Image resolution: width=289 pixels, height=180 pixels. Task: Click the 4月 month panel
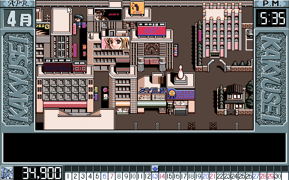coord(18,18)
